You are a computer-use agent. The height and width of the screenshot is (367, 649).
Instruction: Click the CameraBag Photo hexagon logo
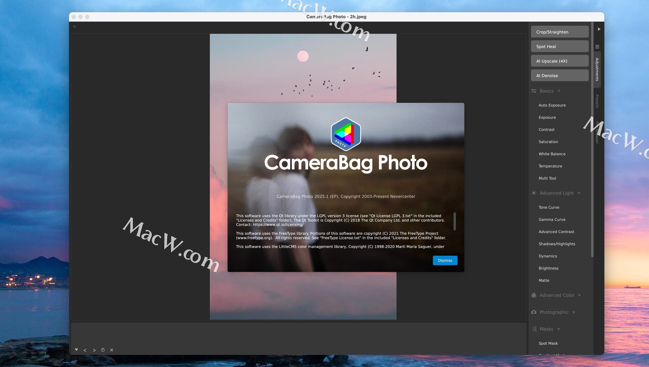pyautogui.click(x=346, y=134)
